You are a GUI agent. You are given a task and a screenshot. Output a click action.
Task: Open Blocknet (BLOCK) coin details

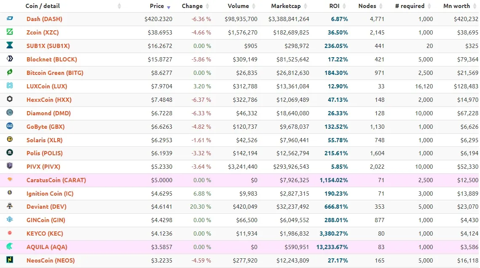coord(52,59)
